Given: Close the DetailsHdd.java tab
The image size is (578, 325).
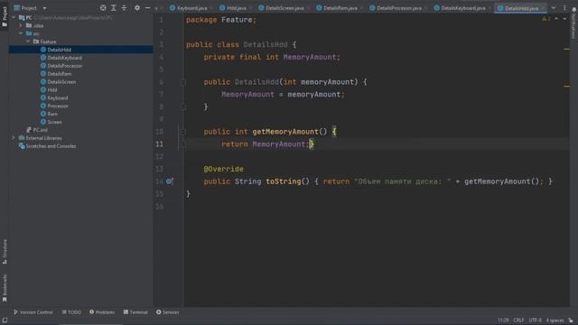Looking at the screenshot, I should [543, 8].
